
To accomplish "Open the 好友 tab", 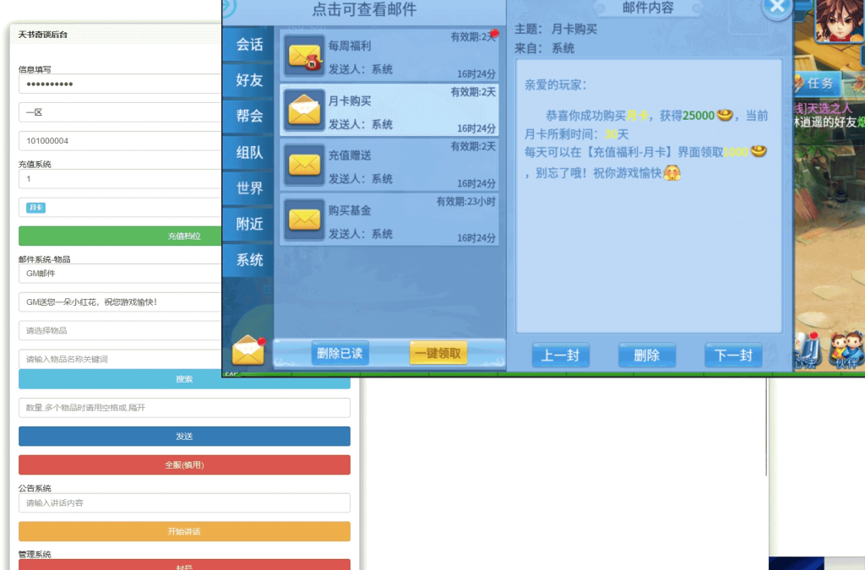I will [x=248, y=81].
